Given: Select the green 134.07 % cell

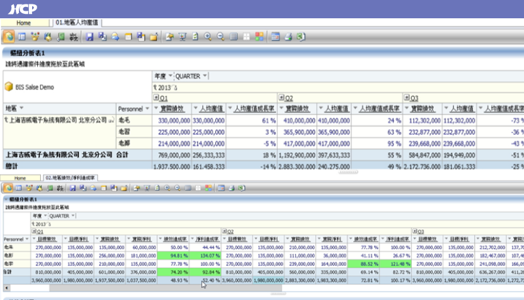Looking at the screenshot, I should [x=205, y=255].
